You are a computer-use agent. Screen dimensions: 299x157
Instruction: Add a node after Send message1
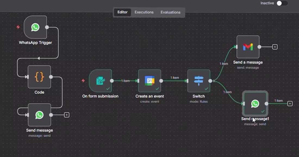click(290, 103)
